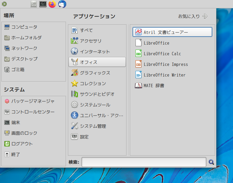Select the グラフィックス category
Viewport: 233px width, 183px height.
pyautogui.click(x=97, y=73)
